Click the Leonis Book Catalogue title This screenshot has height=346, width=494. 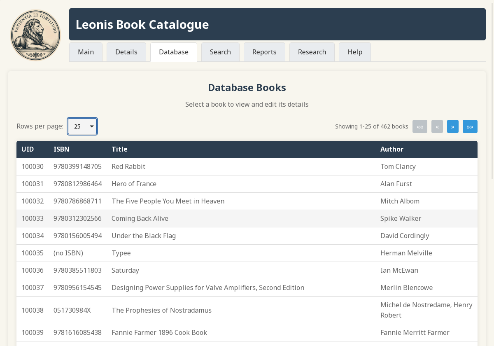point(142,24)
